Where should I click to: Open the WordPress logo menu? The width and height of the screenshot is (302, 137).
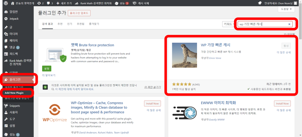tap(6, 3)
